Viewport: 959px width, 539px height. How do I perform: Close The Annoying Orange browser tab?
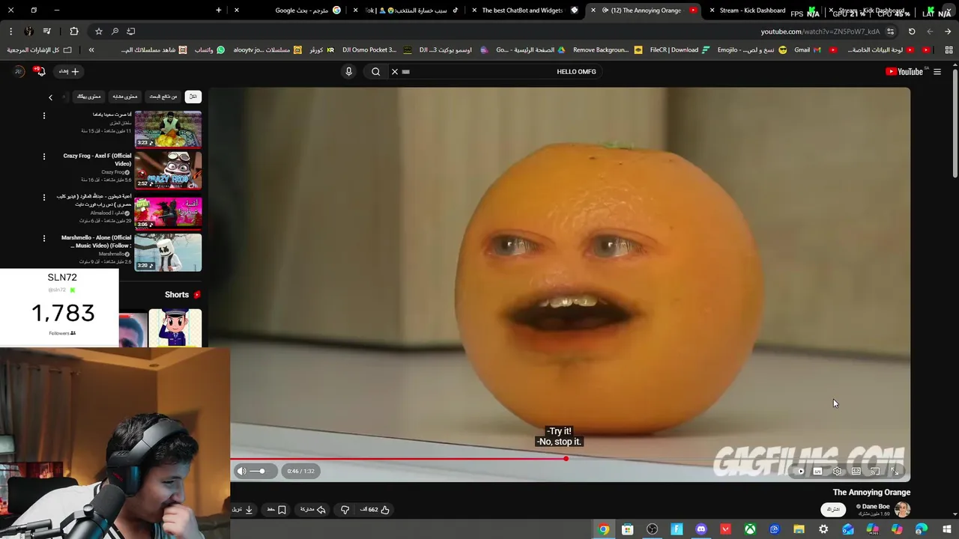click(x=593, y=10)
